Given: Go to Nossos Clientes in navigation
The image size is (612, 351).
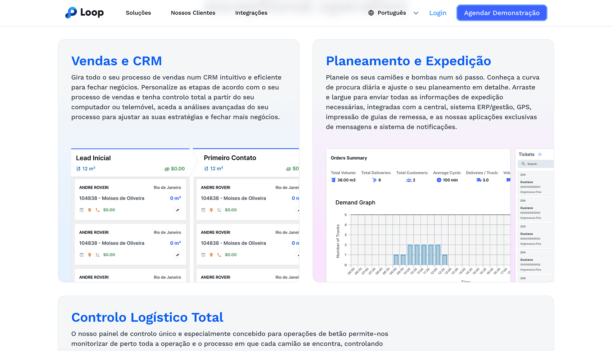Looking at the screenshot, I should pos(193,13).
